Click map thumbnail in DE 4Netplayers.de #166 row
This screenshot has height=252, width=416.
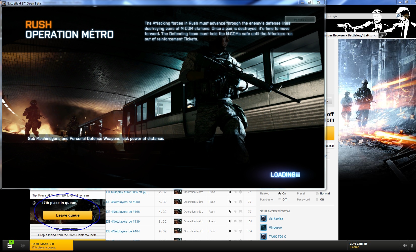178,212
